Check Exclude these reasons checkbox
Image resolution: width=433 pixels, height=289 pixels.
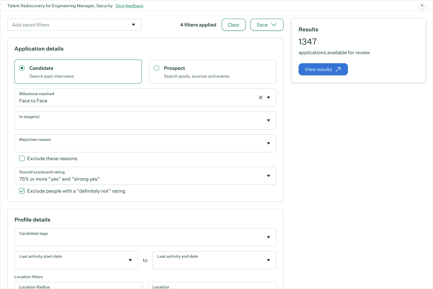(x=22, y=158)
